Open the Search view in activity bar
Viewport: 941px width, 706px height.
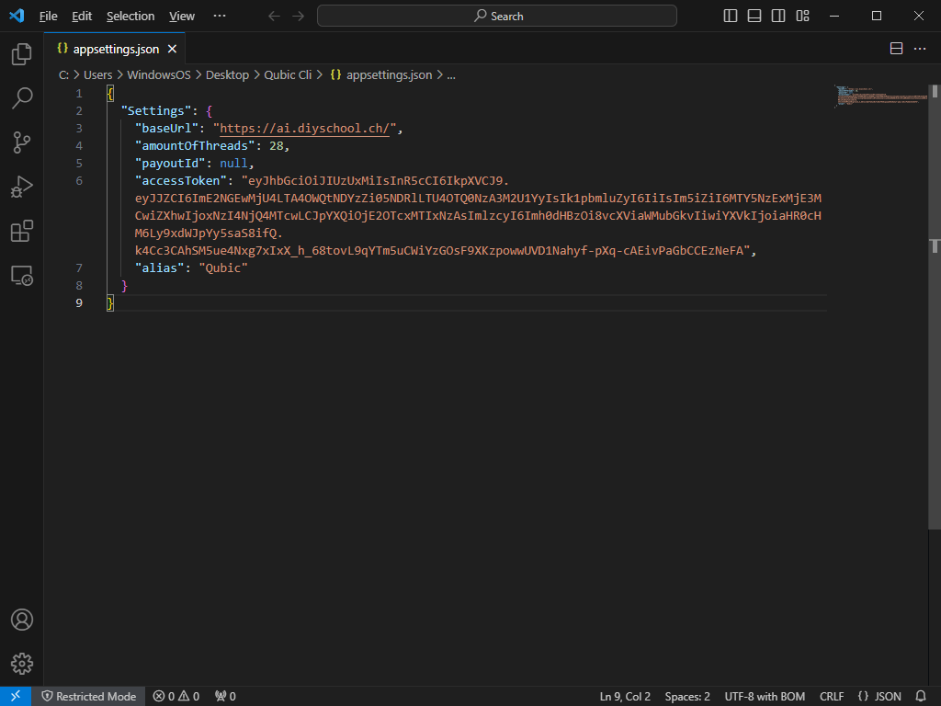(22, 97)
